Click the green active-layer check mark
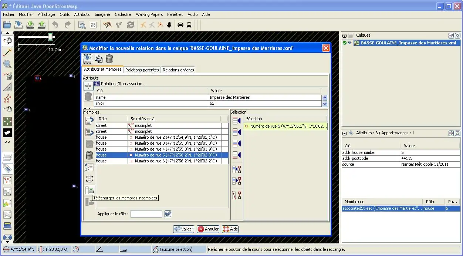 345,43
